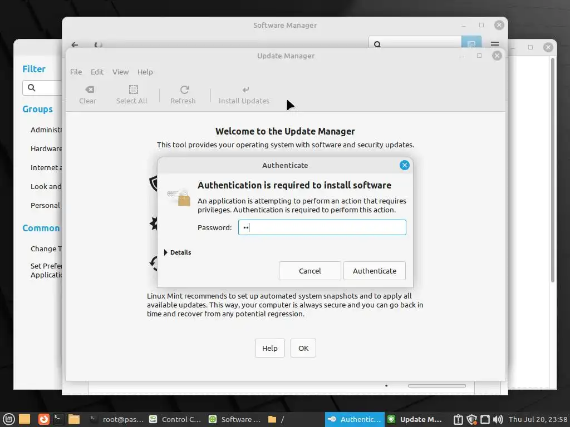The height and width of the screenshot is (427, 570).
Task: Click Change Theme common task
Action: (x=46, y=249)
